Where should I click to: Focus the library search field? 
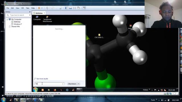(18, 15)
